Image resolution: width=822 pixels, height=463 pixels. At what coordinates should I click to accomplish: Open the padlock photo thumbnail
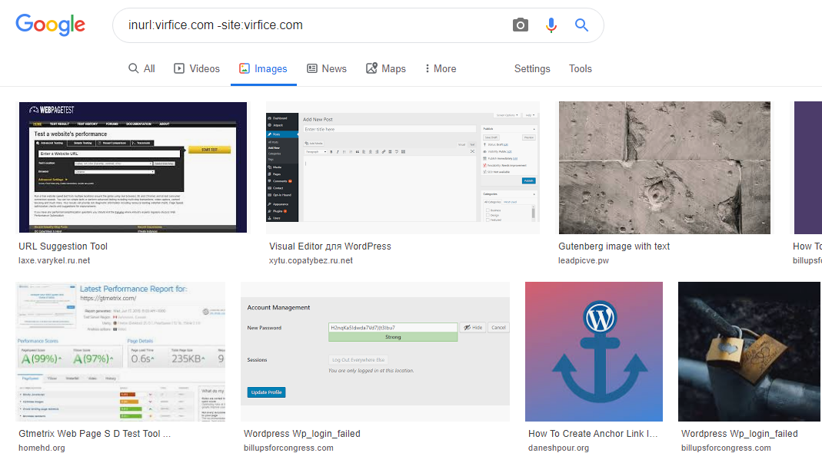(x=749, y=352)
